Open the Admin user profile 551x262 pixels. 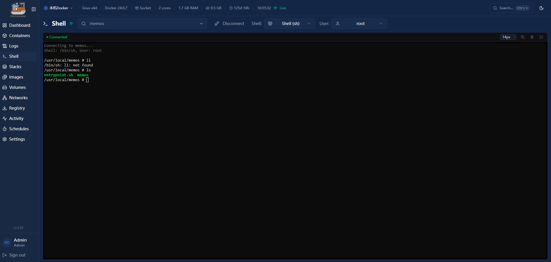19,242
